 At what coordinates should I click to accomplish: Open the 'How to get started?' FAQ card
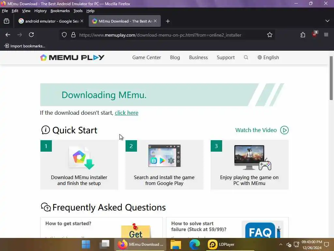tap(101, 227)
